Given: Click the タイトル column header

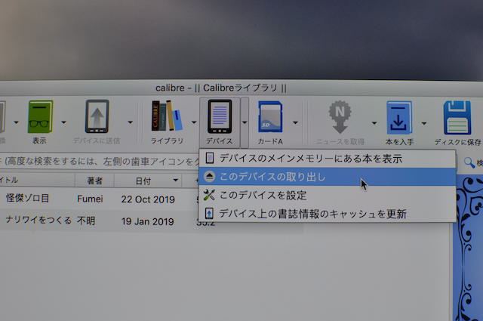Looking at the screenshot, I should pos(37,180).
